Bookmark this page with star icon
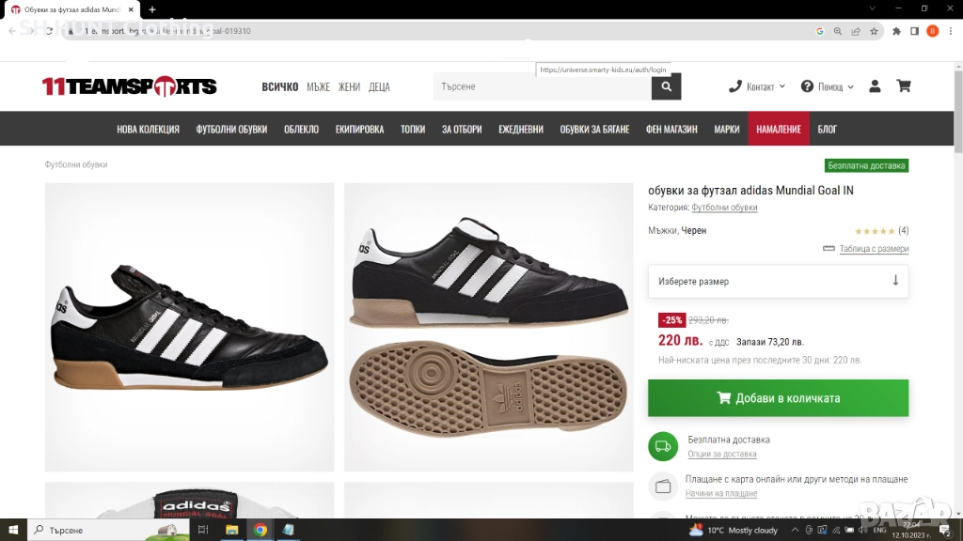The image size is (963, 541). [874, 31]
